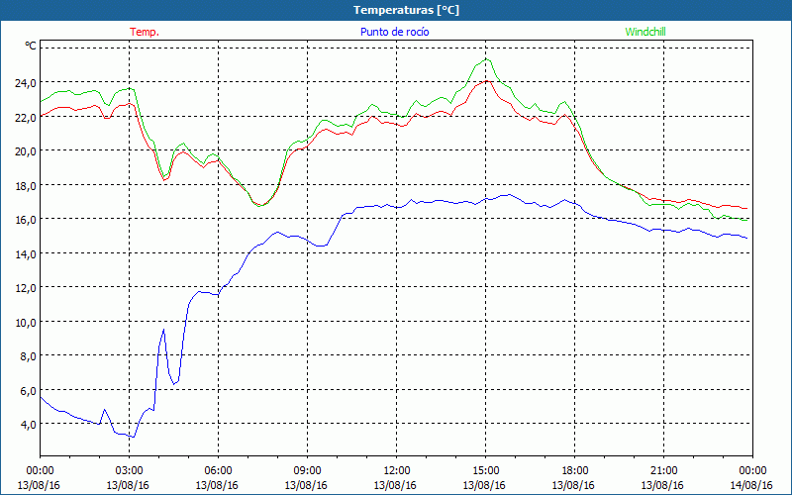The width and height of the screenshot is (792, 495).
Task: Click the 14/08/16 date label
Action: point(751,485)
